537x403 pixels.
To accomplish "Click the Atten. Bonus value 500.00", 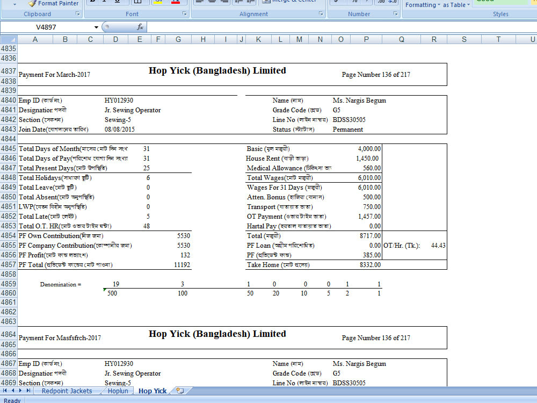I will (372, 197).
